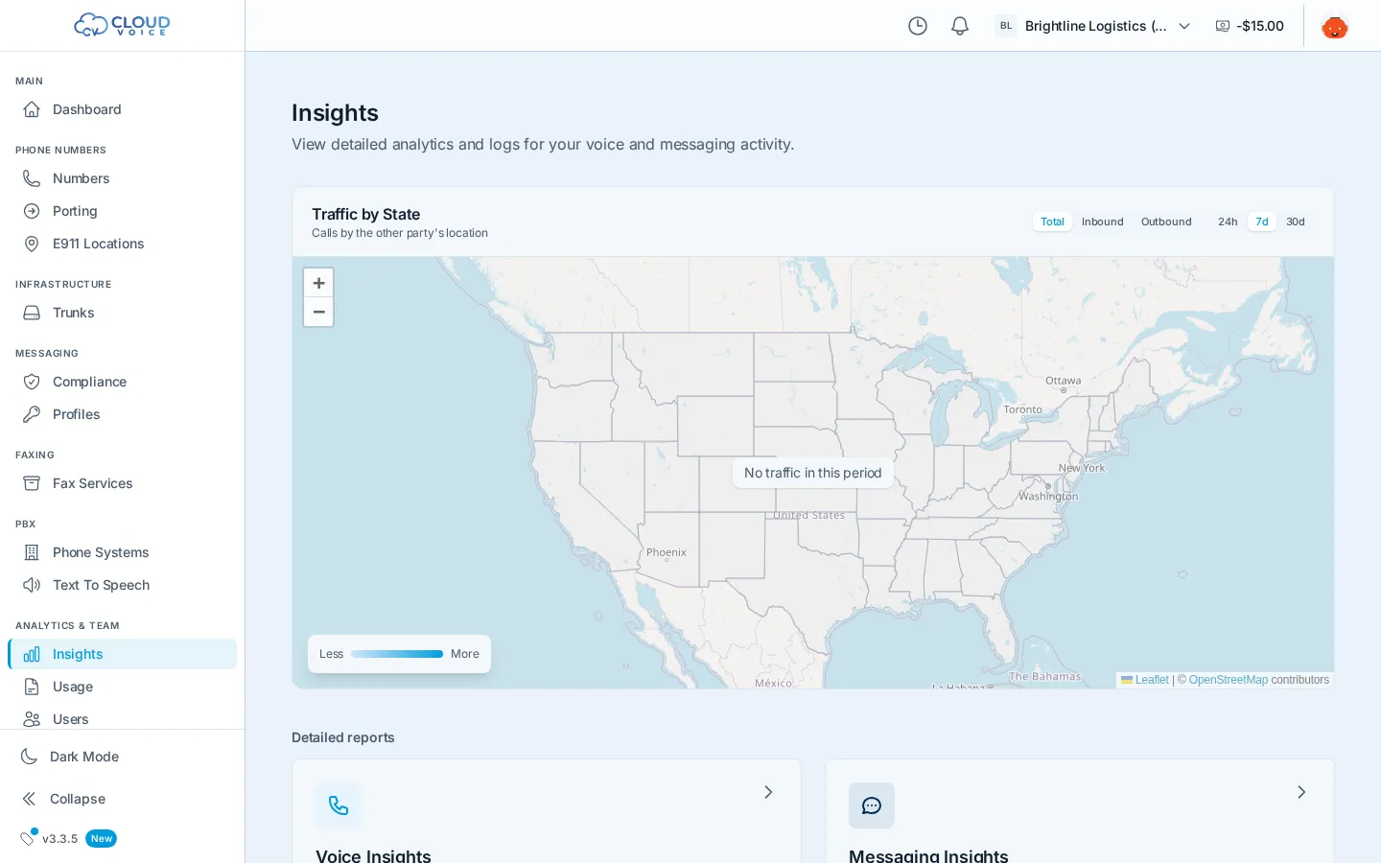Screen dimensions: 1381x863
Task: Select the 7d time range
Action: [x=1262, y=222]
